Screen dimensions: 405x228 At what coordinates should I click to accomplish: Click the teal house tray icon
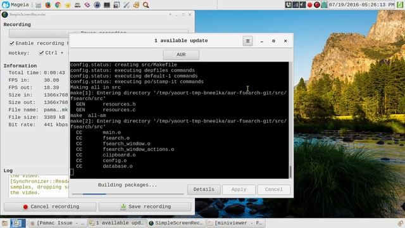tap(324, 4)
